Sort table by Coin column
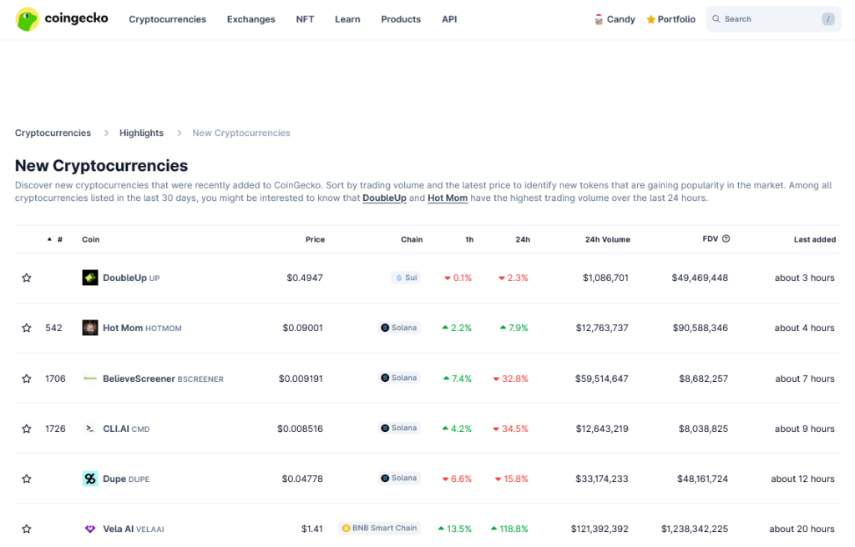855x547 pixels. coord(90,239)
